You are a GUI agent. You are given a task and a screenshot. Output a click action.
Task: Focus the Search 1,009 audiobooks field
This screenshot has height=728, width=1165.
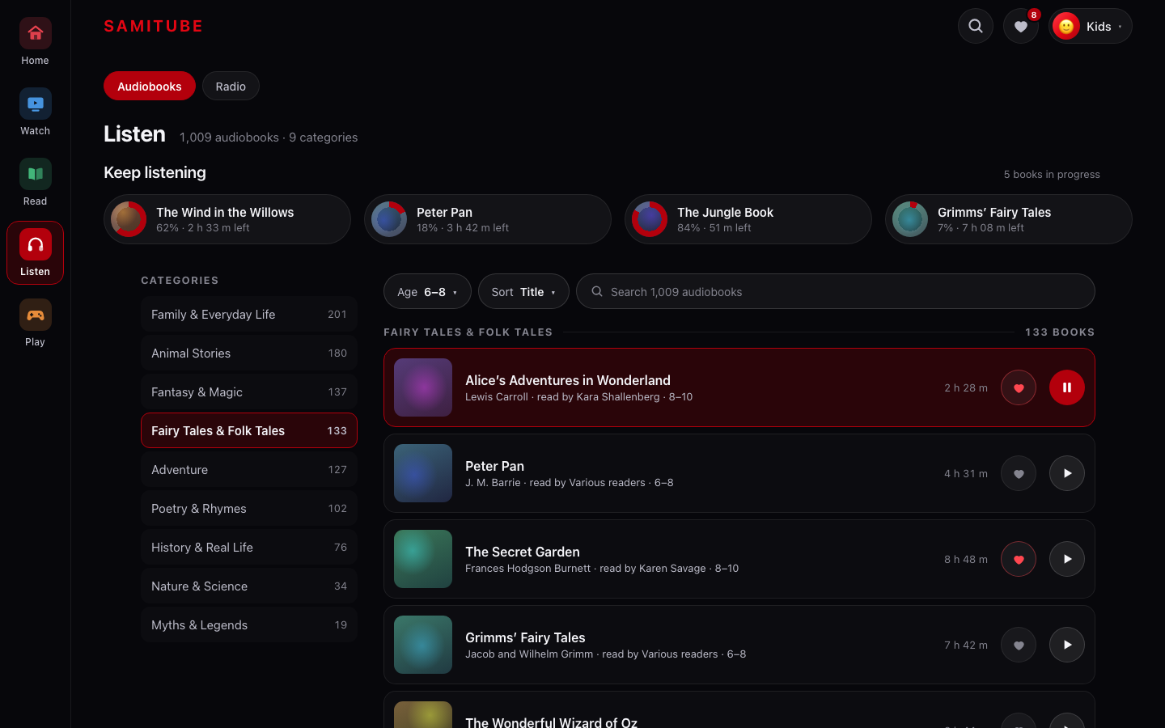tap(836, 291)
